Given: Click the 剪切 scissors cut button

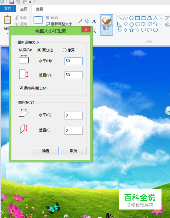Looking at the screenshot, I should pos(21,17).
